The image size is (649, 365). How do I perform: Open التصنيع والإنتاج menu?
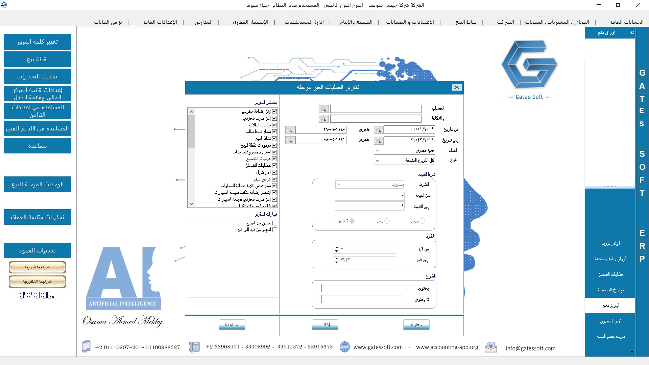click(x=356, y=22)
